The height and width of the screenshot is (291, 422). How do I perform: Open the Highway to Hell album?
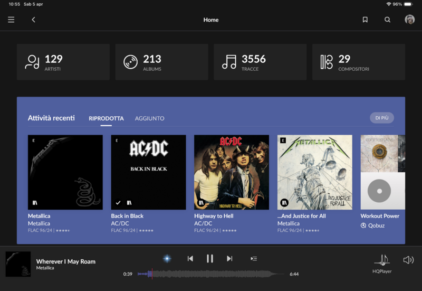(232, 172)
